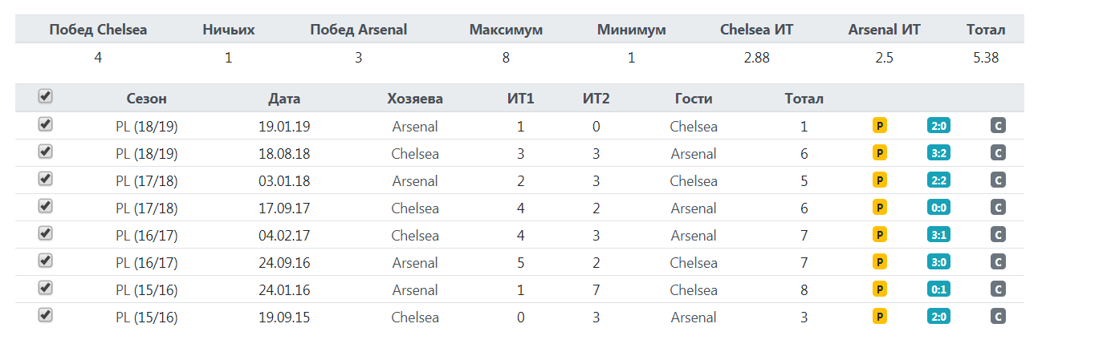Click yellow P badge for 19.01.19 match
The height and width of the screenshot is (356, 1099).
pos(880,126)
